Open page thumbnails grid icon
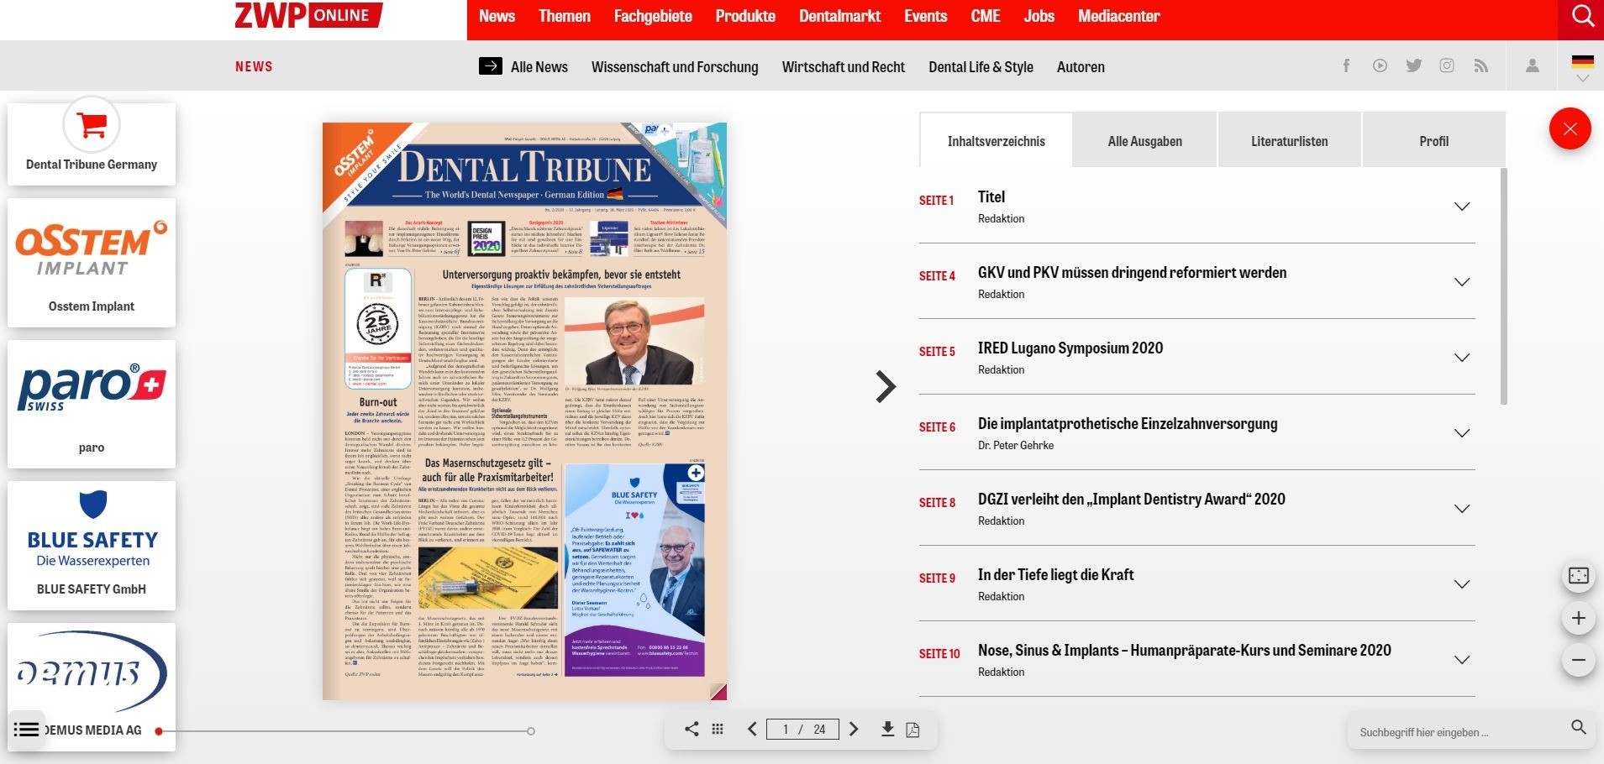This screenshot has width=1604, height=764. (718, 729)
